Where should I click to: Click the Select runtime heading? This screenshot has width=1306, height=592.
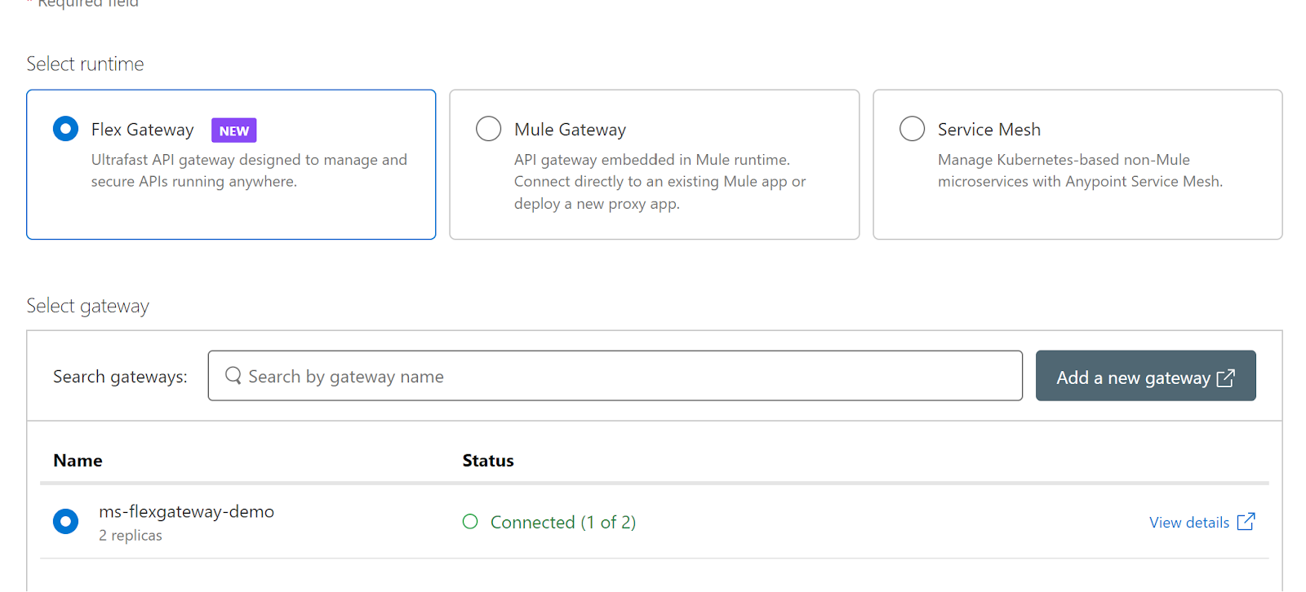(85, 64)
